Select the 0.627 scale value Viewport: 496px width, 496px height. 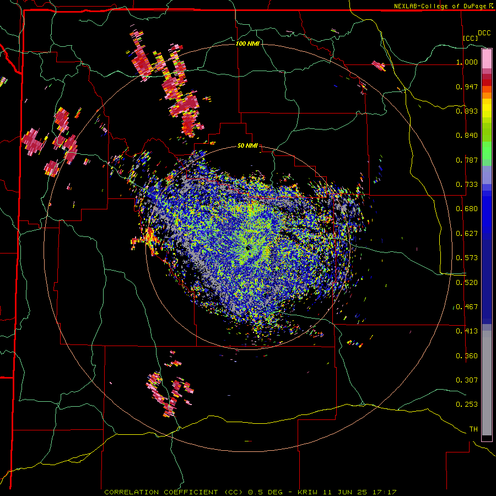[x=467, y=234]
